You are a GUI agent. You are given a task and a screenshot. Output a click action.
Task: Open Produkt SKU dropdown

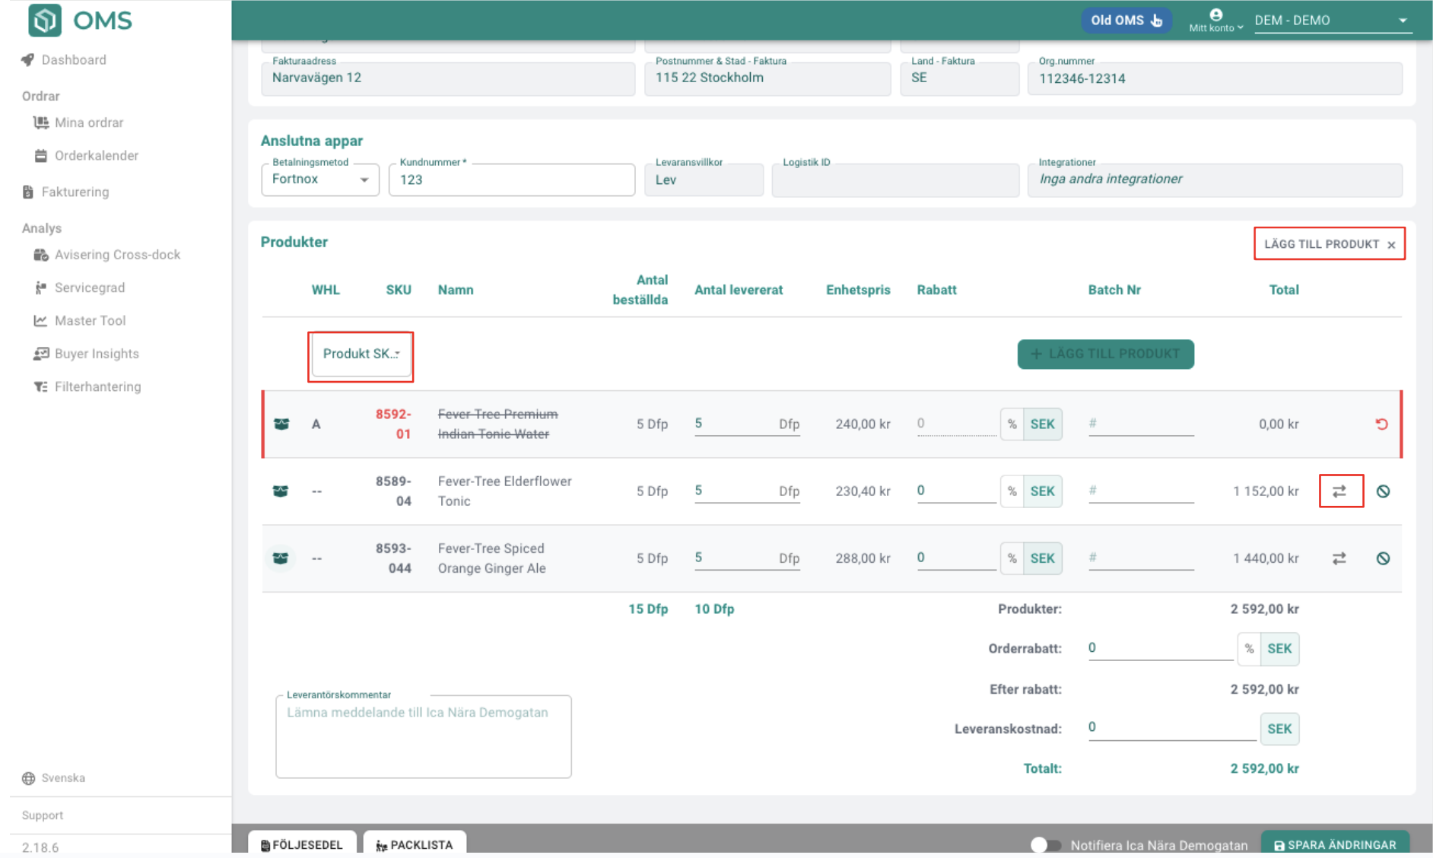click(x=361, y=354)
